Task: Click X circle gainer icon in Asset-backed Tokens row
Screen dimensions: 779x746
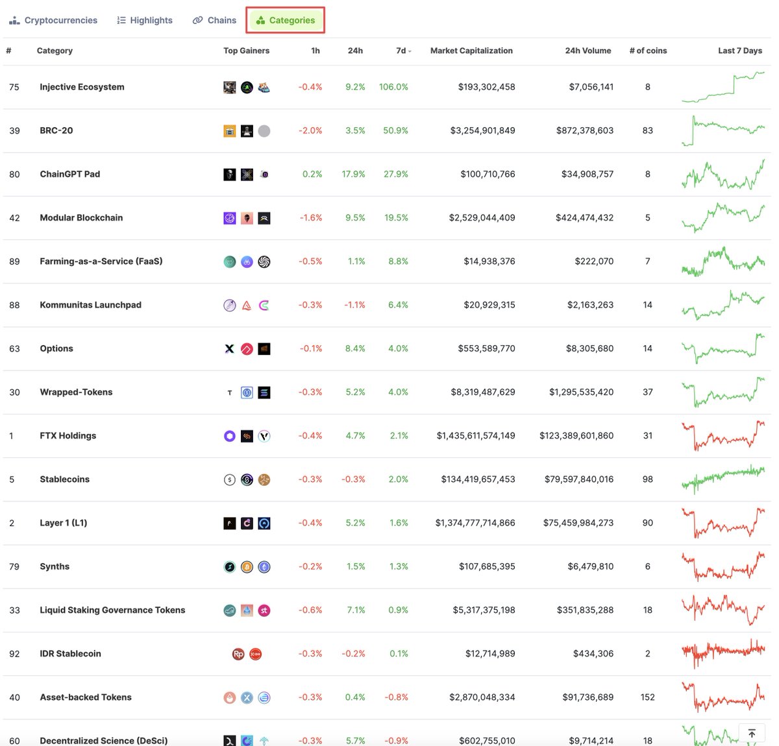Action: [x=247, y=698]
